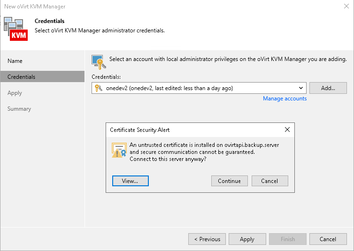Close the Certificate Security Alert dialog
354x251 pixels.
click(287, 129)
